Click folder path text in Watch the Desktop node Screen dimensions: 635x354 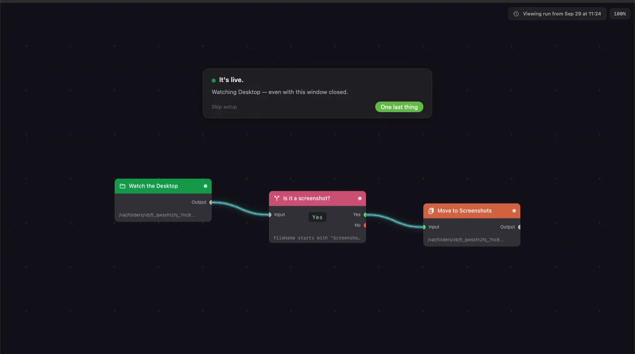click(157, 215)
